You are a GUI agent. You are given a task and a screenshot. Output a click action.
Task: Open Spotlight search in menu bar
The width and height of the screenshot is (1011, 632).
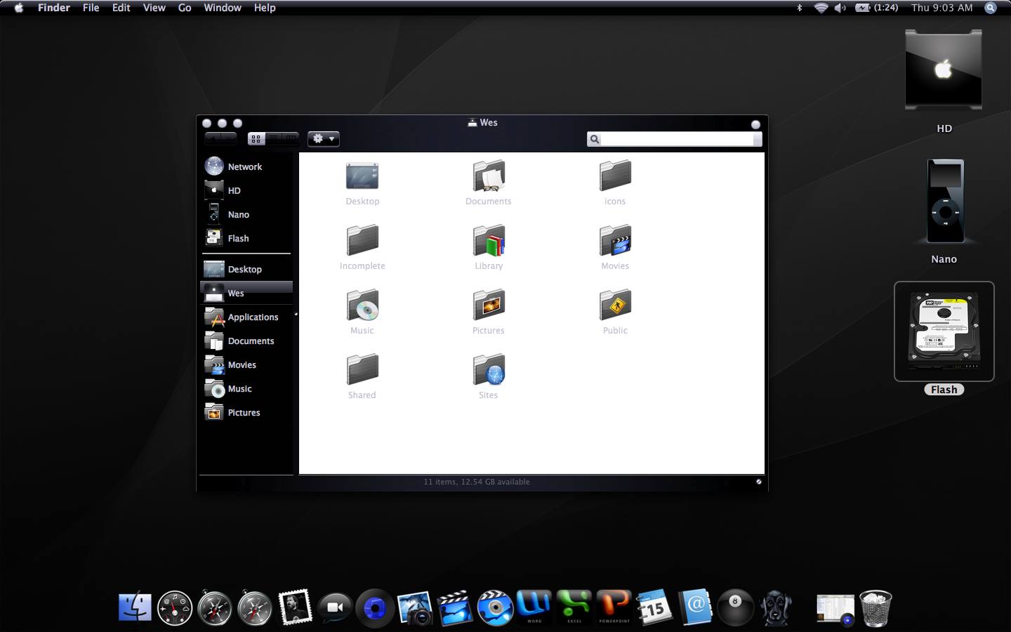991,8
